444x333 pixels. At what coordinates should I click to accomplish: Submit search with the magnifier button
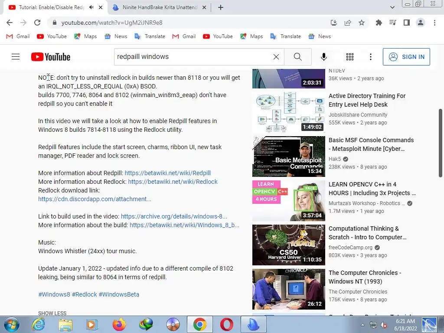(297, 57)
